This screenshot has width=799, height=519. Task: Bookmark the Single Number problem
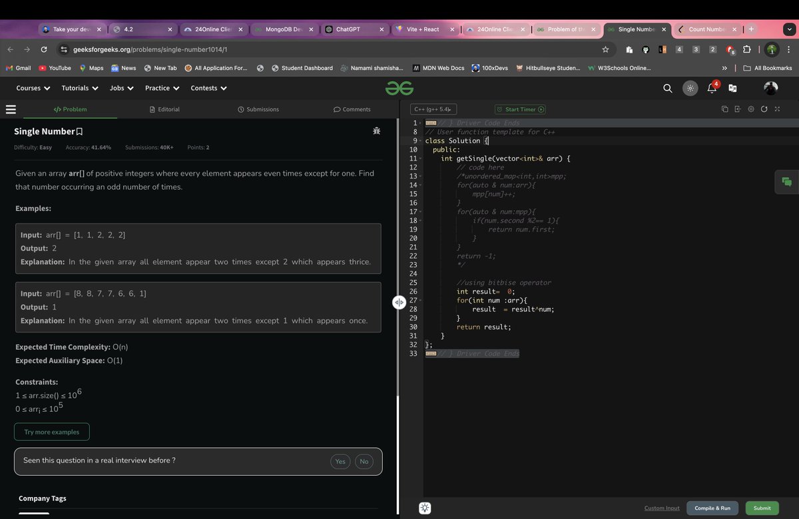pyautogui.click(x=79, y=132)
